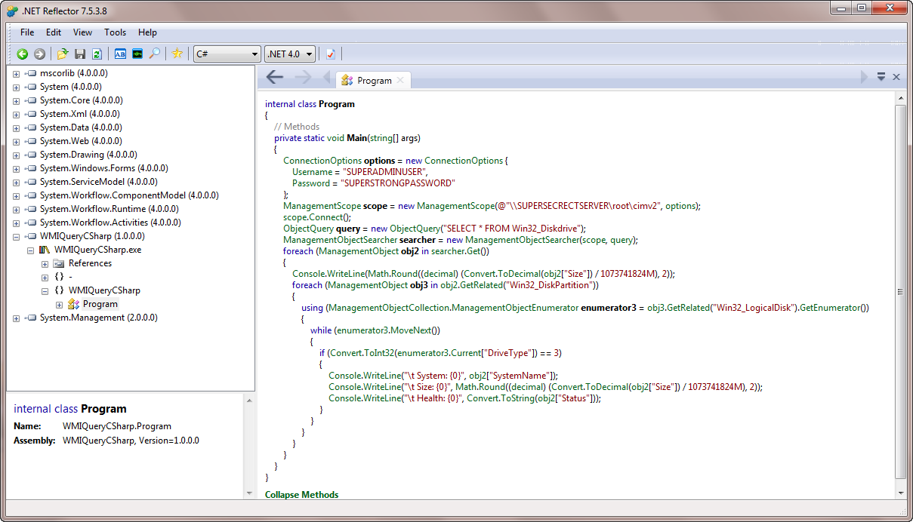Click the left tab-scroll triangle near Program tab
The image size is (913, 522).
[326, 77]
